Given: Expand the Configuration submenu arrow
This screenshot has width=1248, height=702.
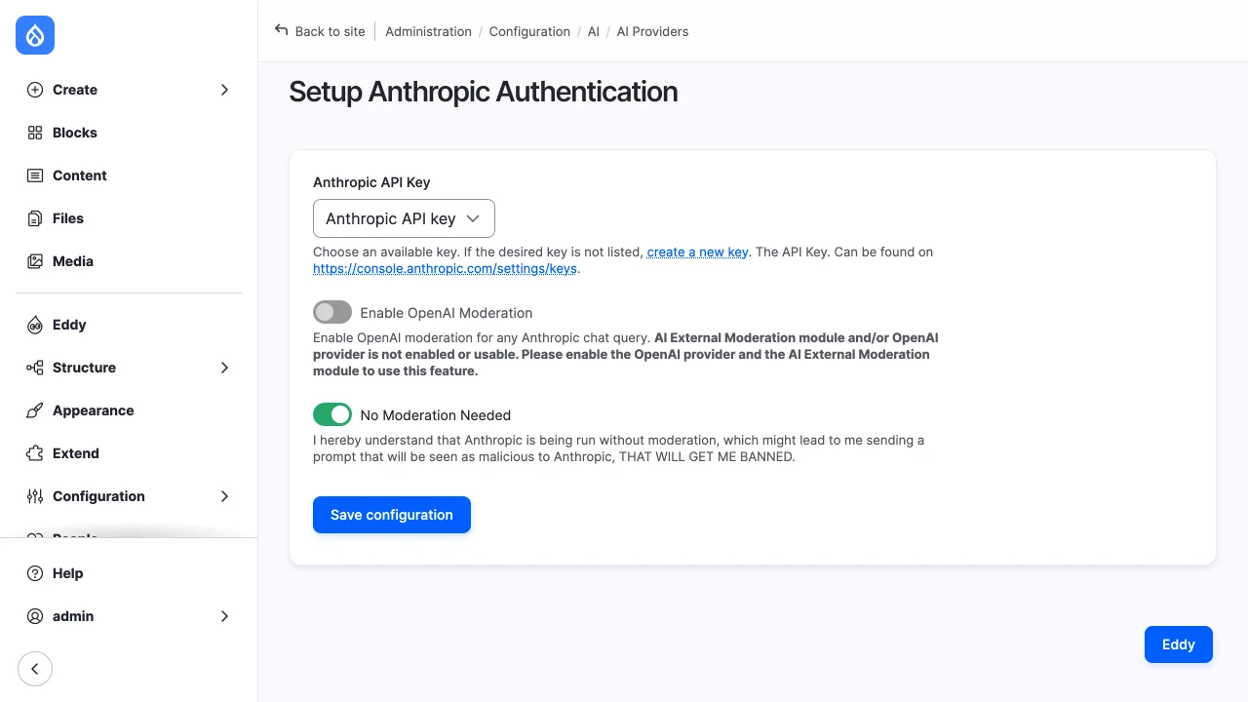Looking at the screenshot, I should 224,496.
